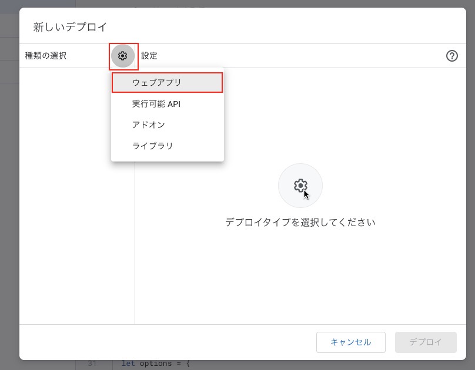Pick ライブラリ deployment type
The width and height of the screenshot is (475, 370).
[x=167, y=146]
